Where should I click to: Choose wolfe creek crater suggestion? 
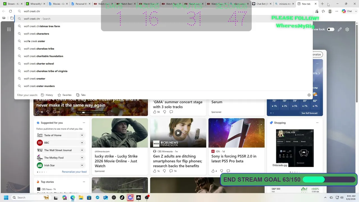tap(164, 41)
